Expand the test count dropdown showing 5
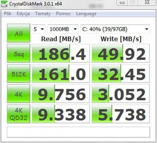 [x=39, y=29]
